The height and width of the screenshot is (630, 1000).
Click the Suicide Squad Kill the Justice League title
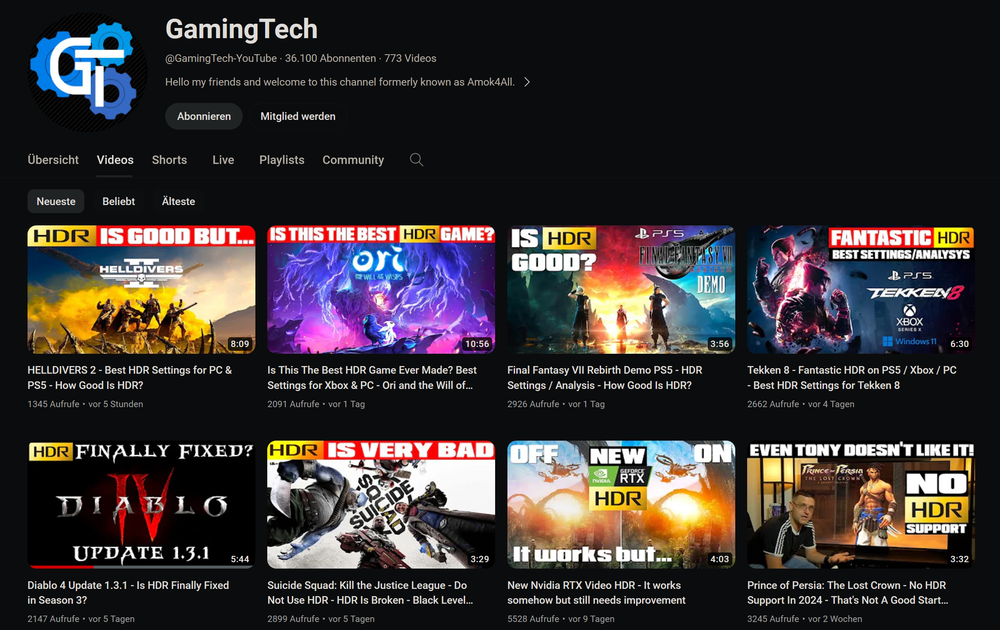click(370, 592)
